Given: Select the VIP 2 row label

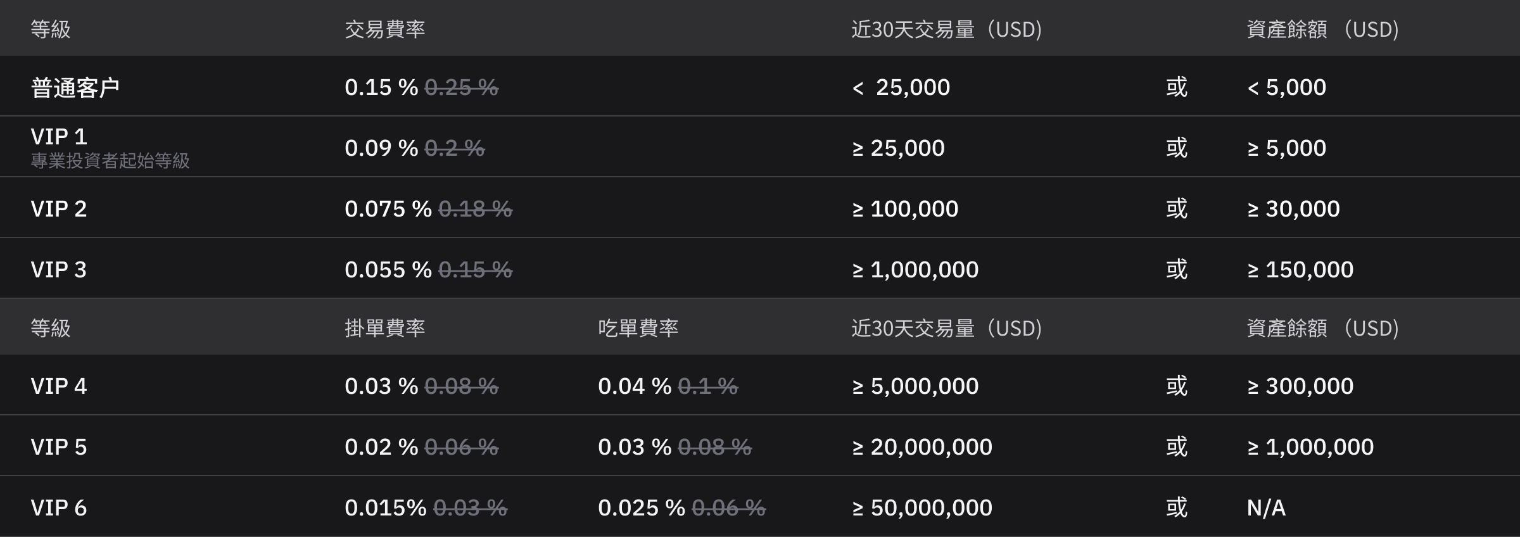Looking at the screenshot, I should click(x=59, y=209).
